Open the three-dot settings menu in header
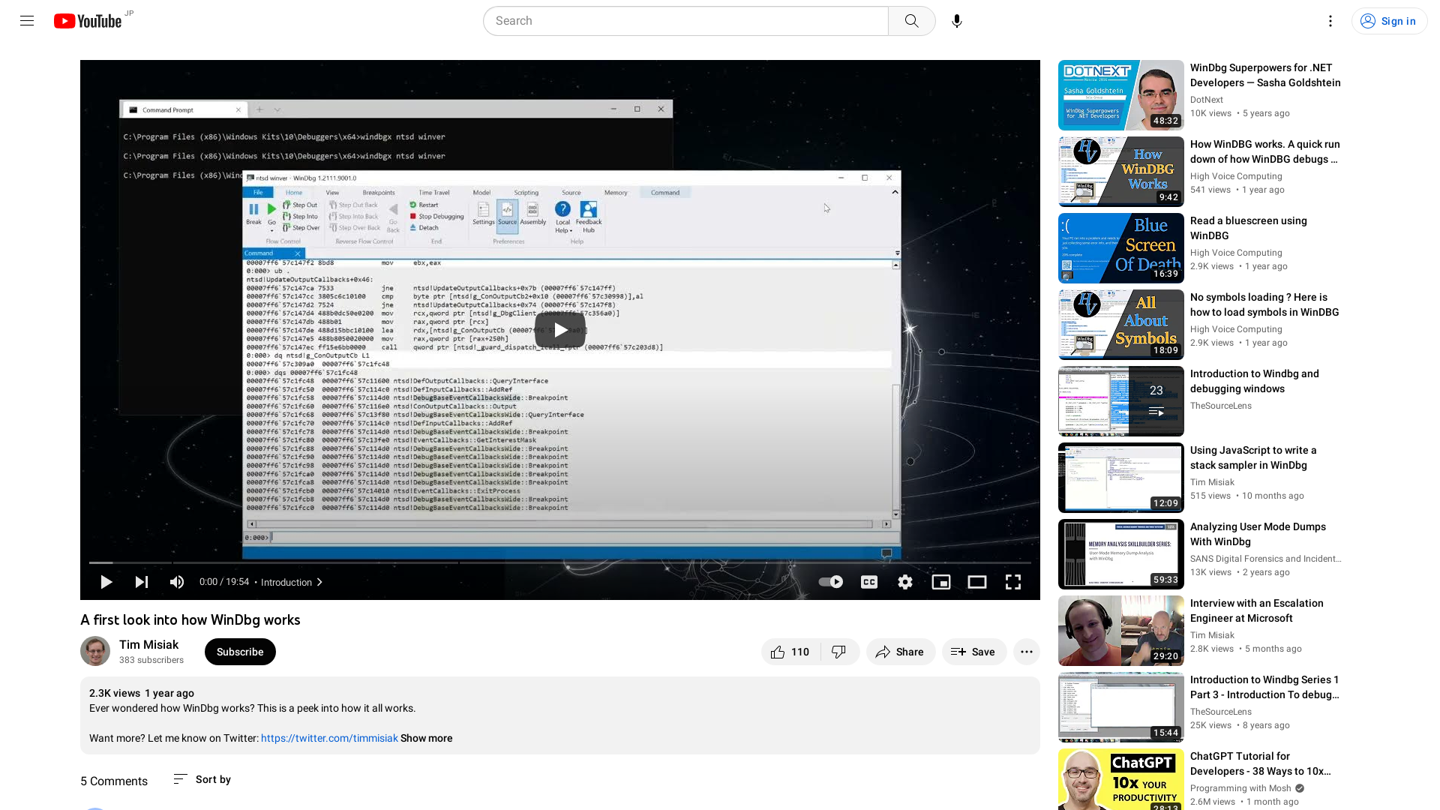1440x810 pixels. tap(1330, 21)
